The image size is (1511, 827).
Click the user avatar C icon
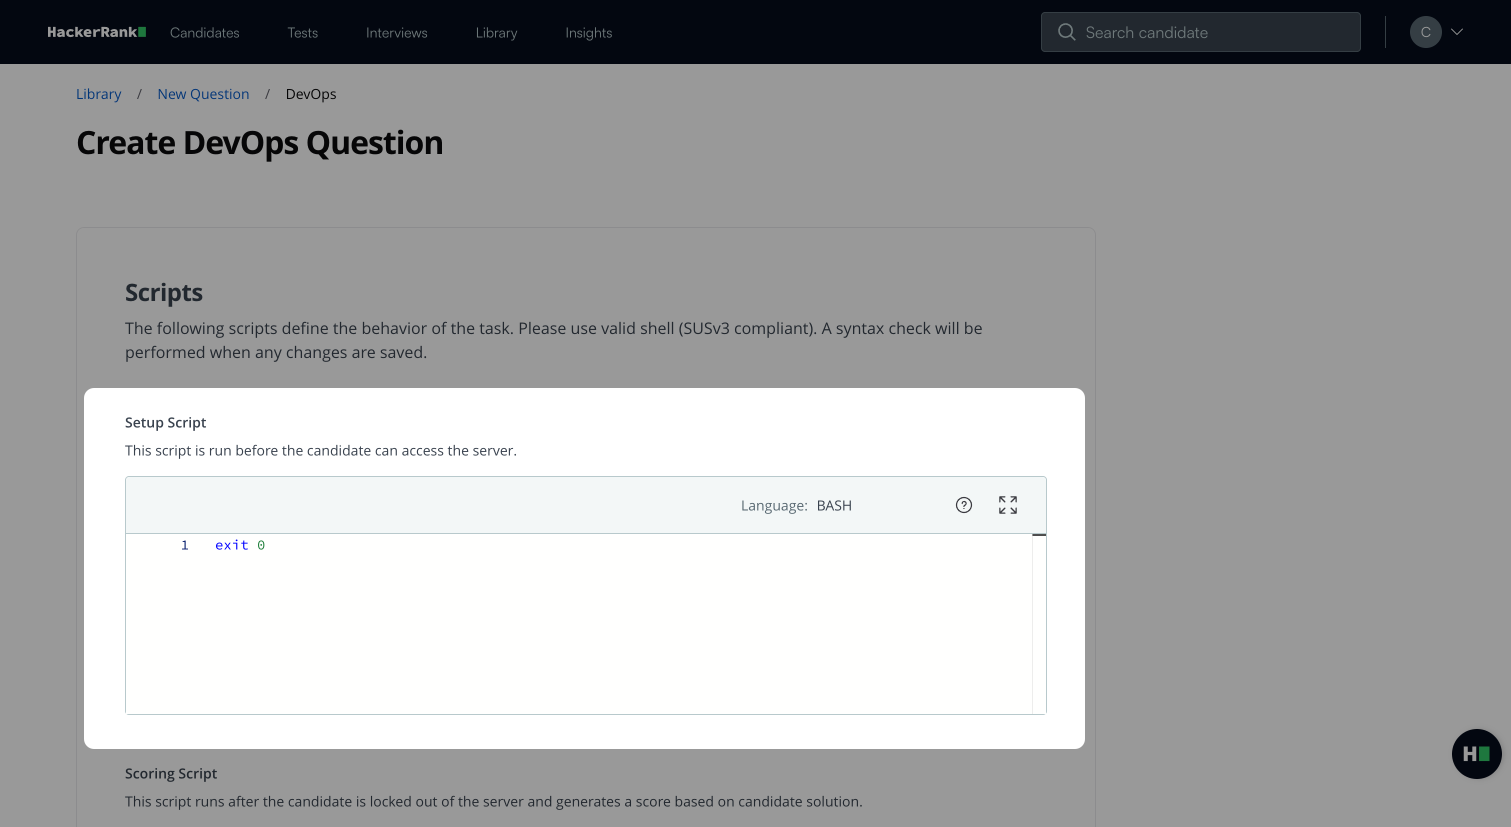point(1425,32)
